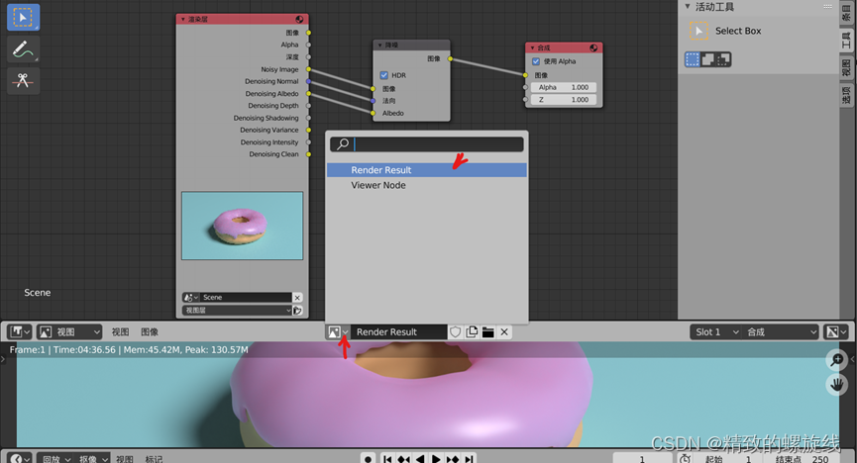Click preview sphere icon on 渲染层 node header

pos(299,19)
